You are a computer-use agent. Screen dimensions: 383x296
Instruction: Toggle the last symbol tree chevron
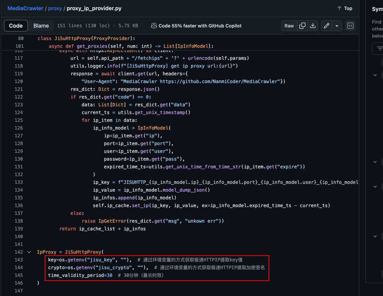375,236
